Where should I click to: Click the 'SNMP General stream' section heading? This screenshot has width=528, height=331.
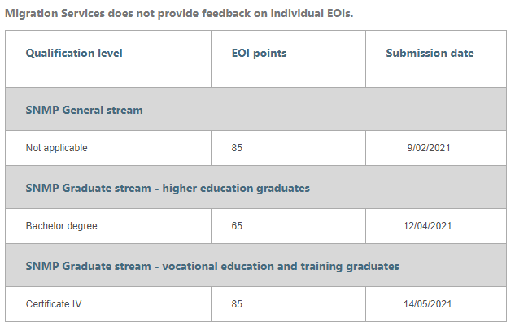click(x=84, y=110)
